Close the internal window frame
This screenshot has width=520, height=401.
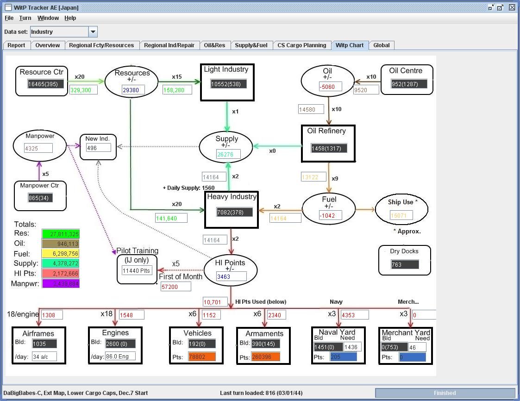[x=512, y=7]
